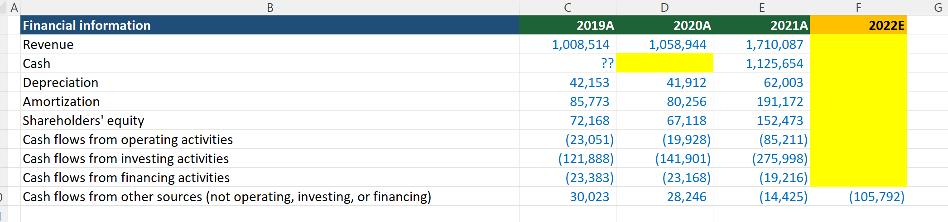
Task: Select the 2020A column heading cell
Action: (x=664, y=25)
